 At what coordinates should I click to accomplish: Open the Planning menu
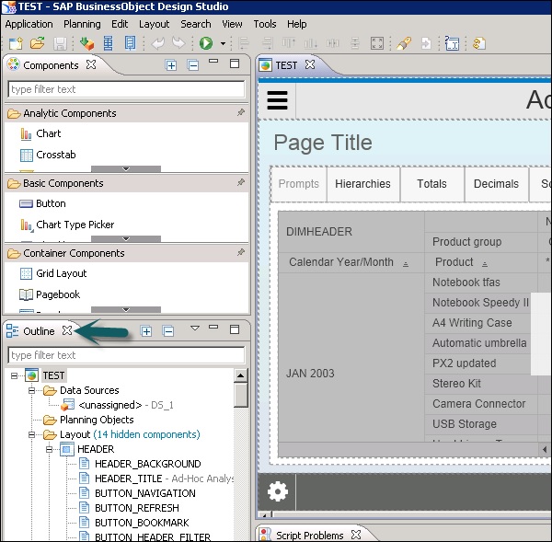[x=82, y=24]
